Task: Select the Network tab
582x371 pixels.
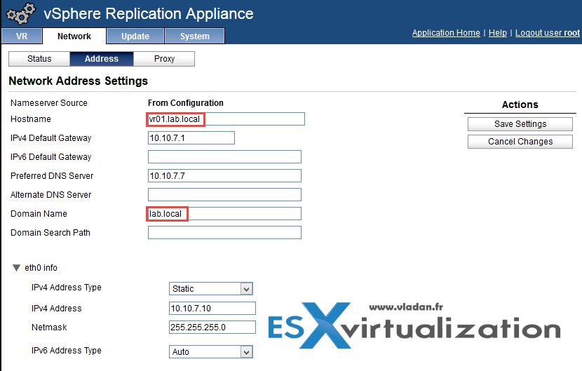Action: 74,36
